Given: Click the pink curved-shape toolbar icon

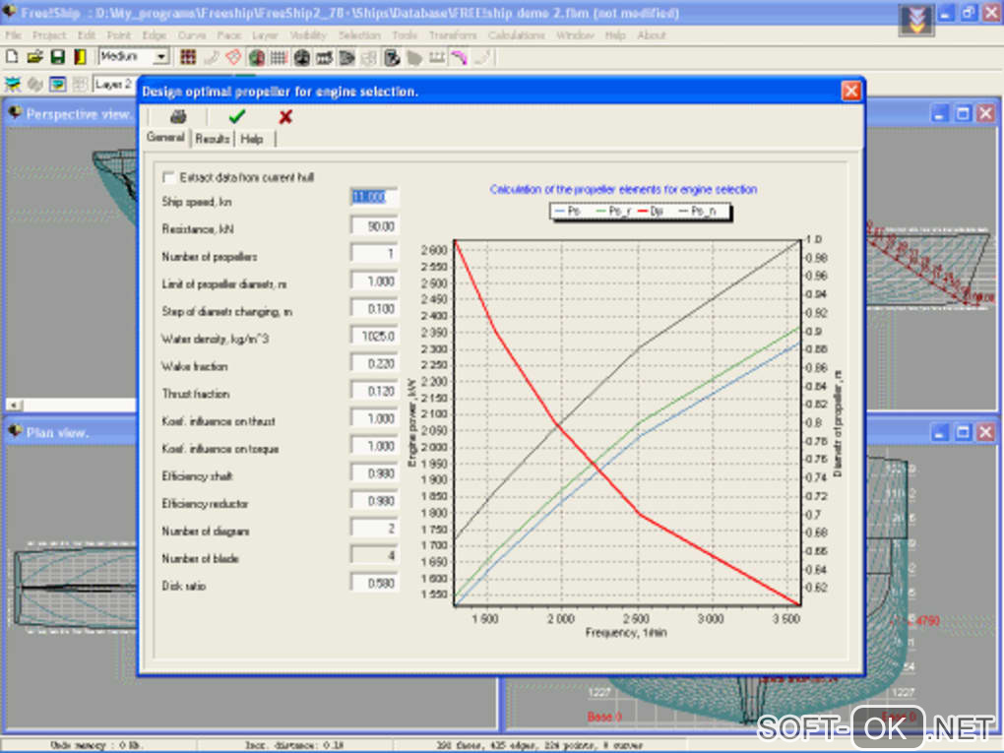Looking at the screenshot, I should 459,57.
